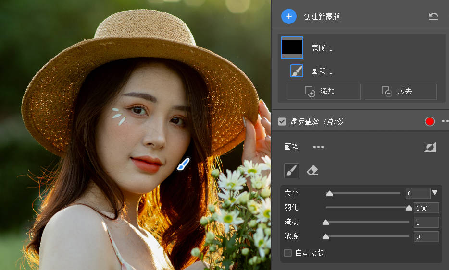
Task: Click the blue plus Create New Mask button
Action: coord(288,16)
